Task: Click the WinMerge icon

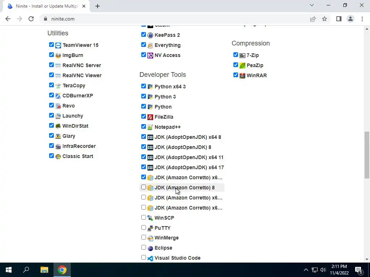Action: (x=150, y=238)
